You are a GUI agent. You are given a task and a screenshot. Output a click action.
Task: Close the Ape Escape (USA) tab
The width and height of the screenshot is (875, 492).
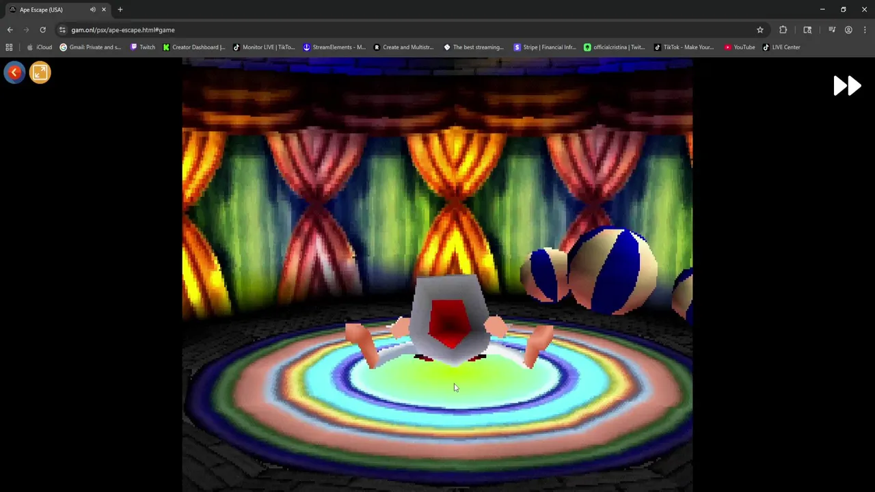pos(104,10)
